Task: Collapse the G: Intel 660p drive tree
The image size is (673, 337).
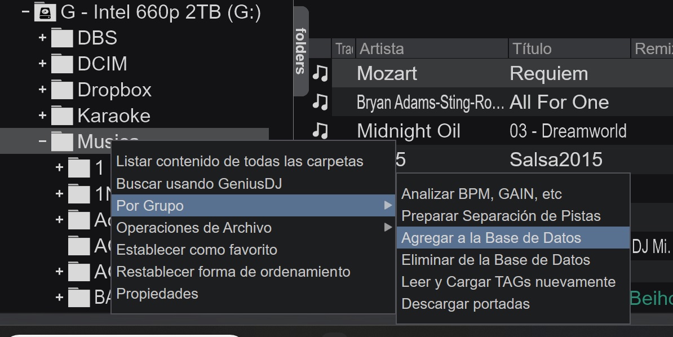Action: coord(26,12)
